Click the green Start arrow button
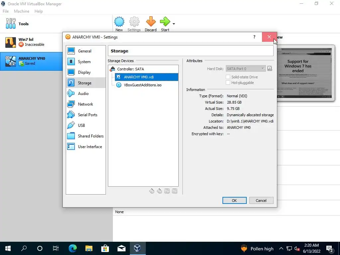Image resolution: width=340 pixels, height=255 pixels. pos(165,24)
